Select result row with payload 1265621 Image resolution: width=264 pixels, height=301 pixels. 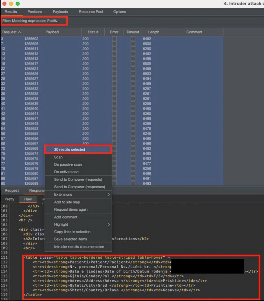pyautogui.click(x=112, y=69)
